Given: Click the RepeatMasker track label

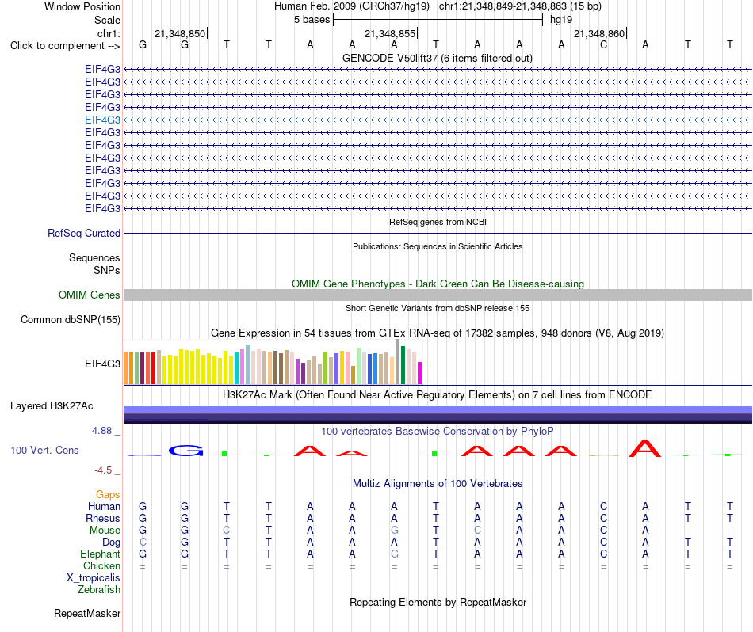Looking at the screenshot, I should [x=87, y=613].
